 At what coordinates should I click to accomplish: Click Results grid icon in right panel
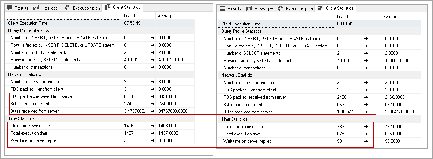(223, 9)
